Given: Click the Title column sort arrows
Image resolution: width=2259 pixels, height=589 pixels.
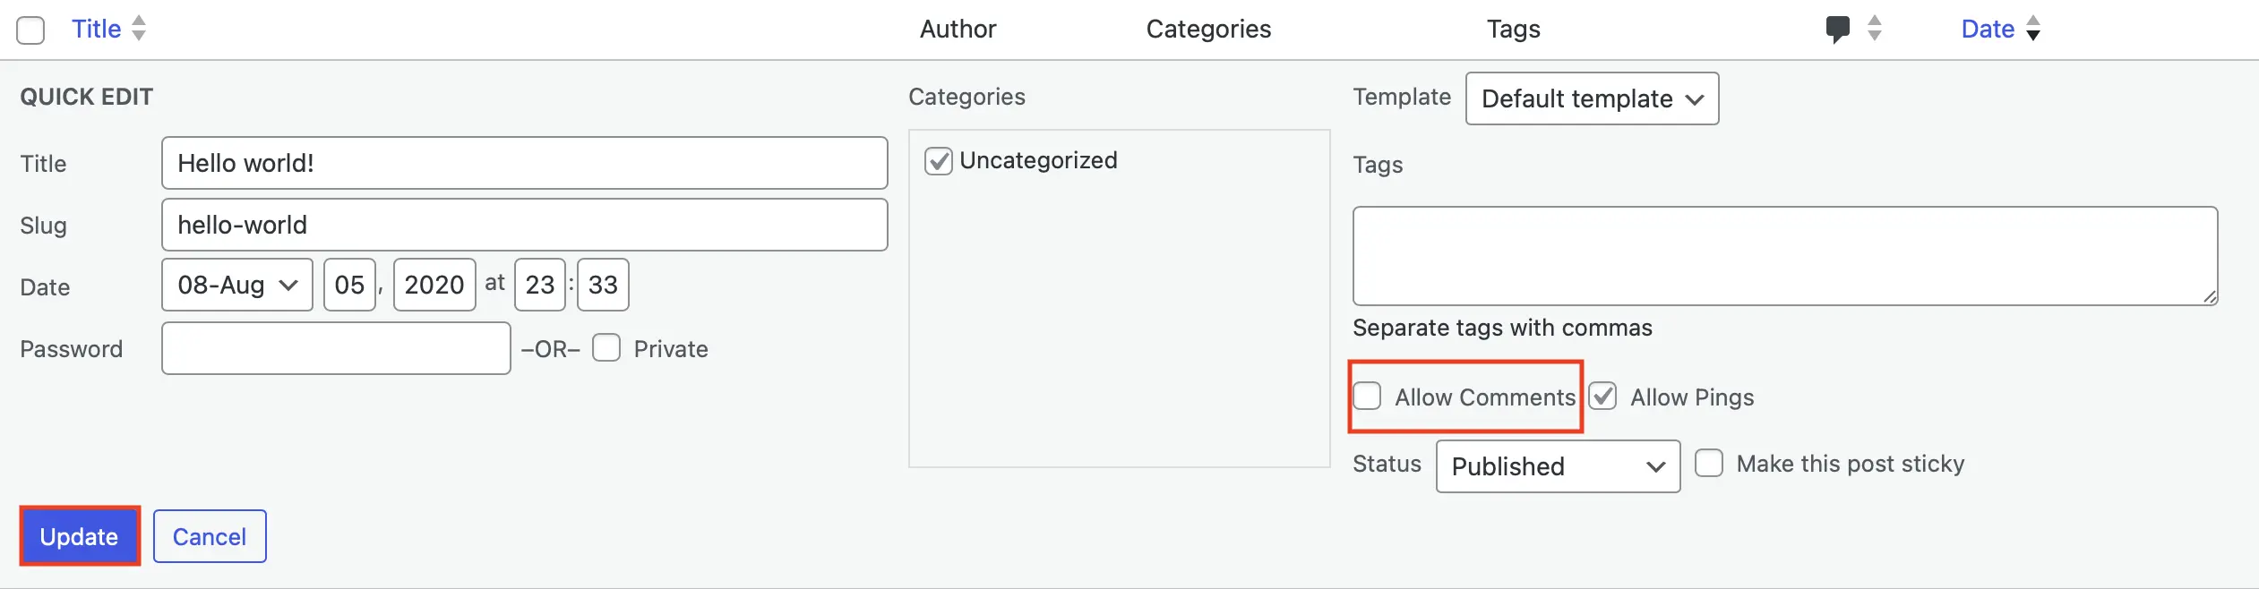Looking at the screenshot, I should coord(139,29).
